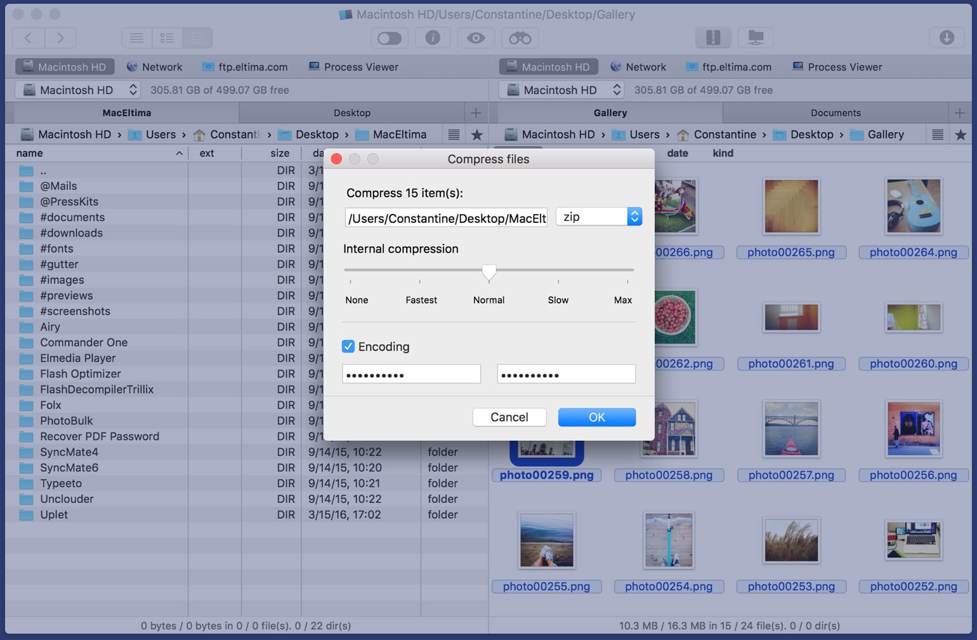Open the zip archive format dropdown
Image resolution: width=977 pixels, height=640 pixels.
[x=599, y=217]
